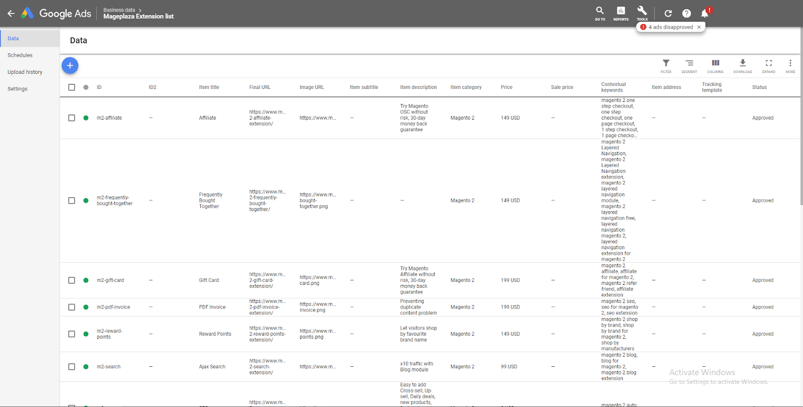Download the data table
Image resolution: width=803 pixels, height=407 pixels.
pos(743,66)
